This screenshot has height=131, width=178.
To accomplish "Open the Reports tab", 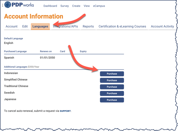I will tap(88, 26).
